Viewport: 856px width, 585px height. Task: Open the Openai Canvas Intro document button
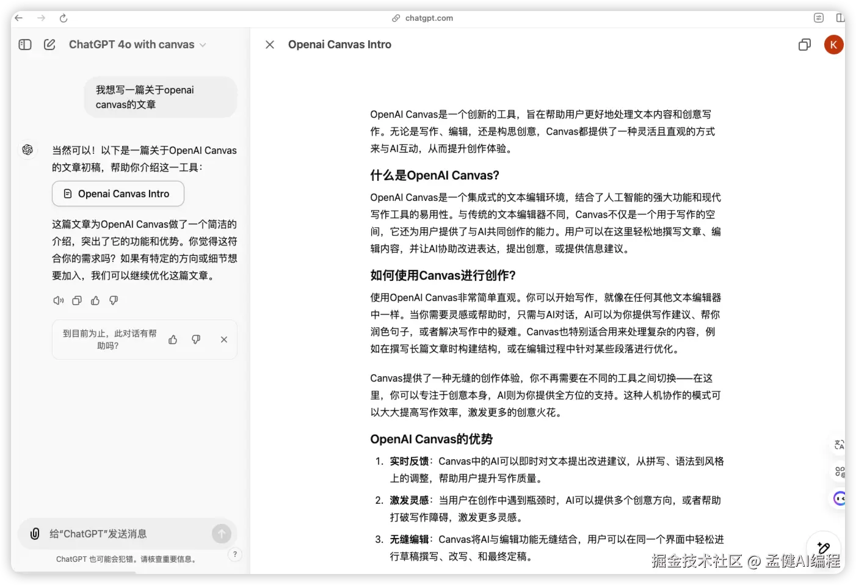point(118,194)
